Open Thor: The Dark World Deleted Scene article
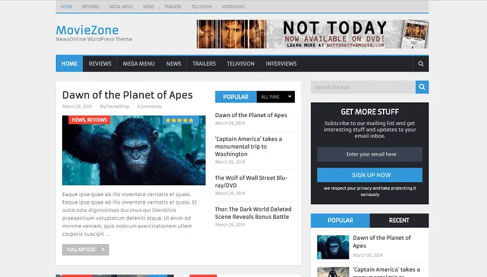The width and height of the screenshot is (487, 277). (x=253, y=213)
